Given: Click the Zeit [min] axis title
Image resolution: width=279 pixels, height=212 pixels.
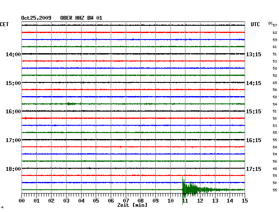Looking at the screenshot, I should coord(132,205).
